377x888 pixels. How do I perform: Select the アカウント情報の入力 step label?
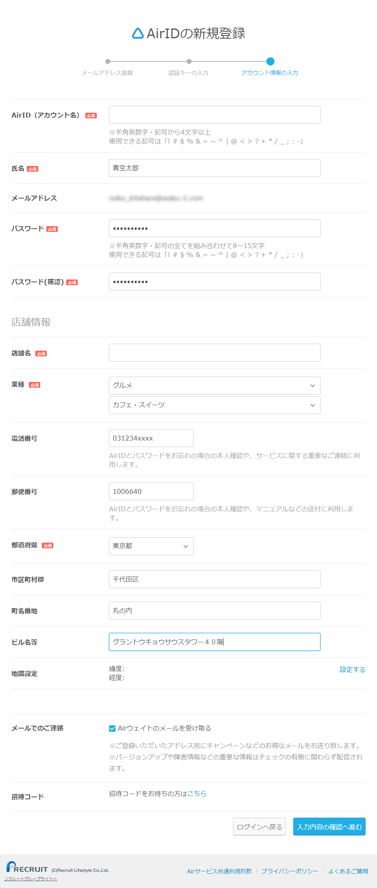pos(270,73)
